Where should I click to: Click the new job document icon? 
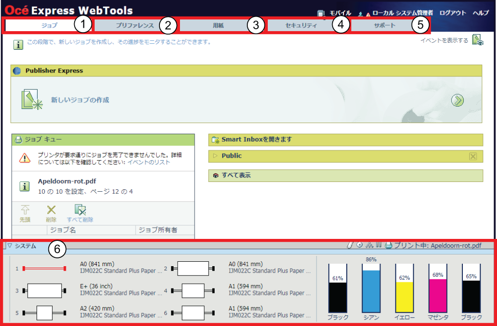click(32, 100)
